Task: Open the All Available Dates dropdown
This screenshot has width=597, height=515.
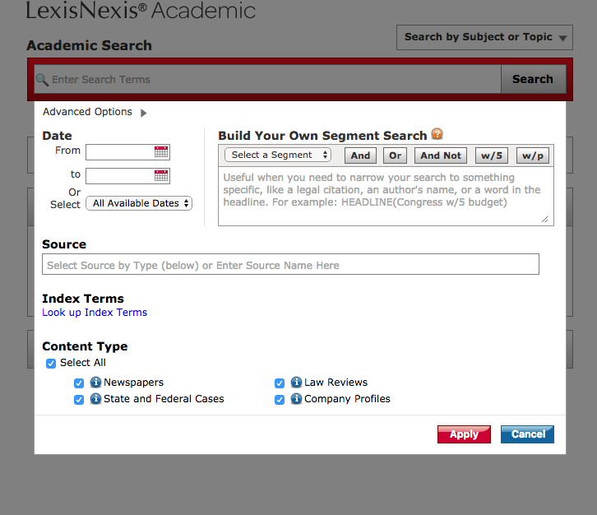Action: (x=139, y=203)
